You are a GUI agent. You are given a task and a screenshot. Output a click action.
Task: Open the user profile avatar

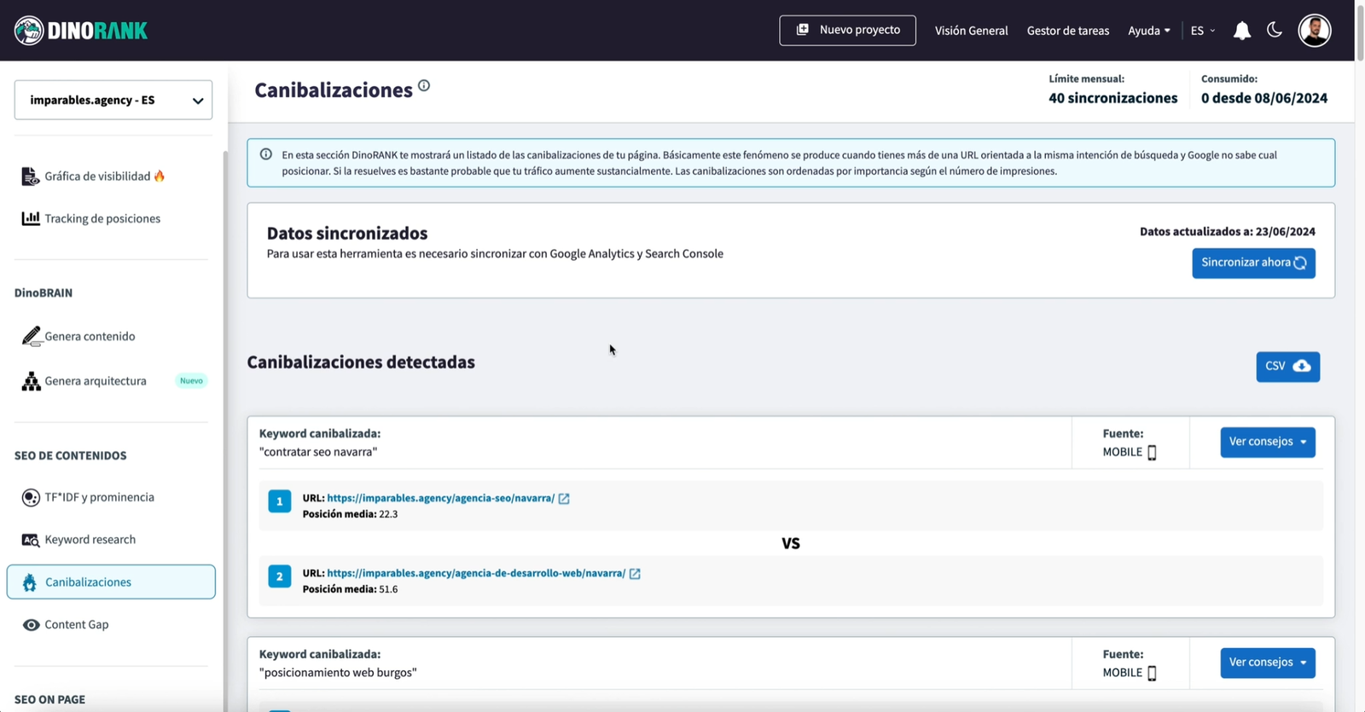1314,31
